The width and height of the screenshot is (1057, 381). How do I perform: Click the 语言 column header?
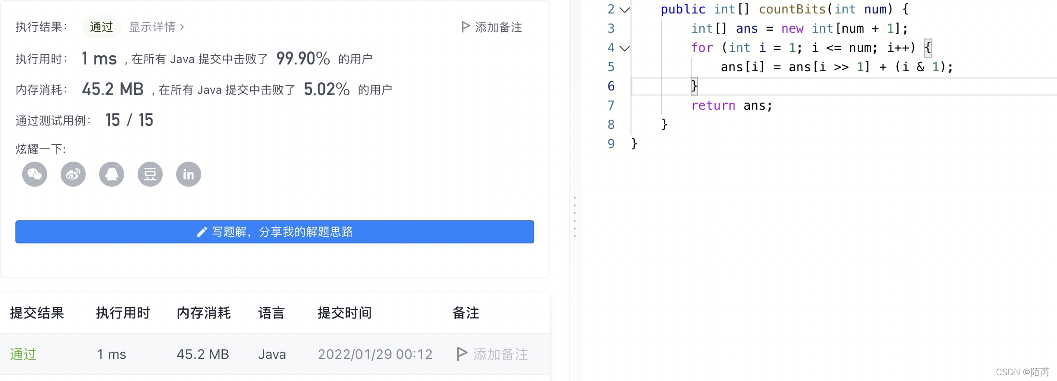coord(271,313)
